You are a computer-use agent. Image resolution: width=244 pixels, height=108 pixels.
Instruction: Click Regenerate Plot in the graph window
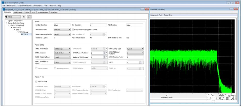tap(156, 15)
